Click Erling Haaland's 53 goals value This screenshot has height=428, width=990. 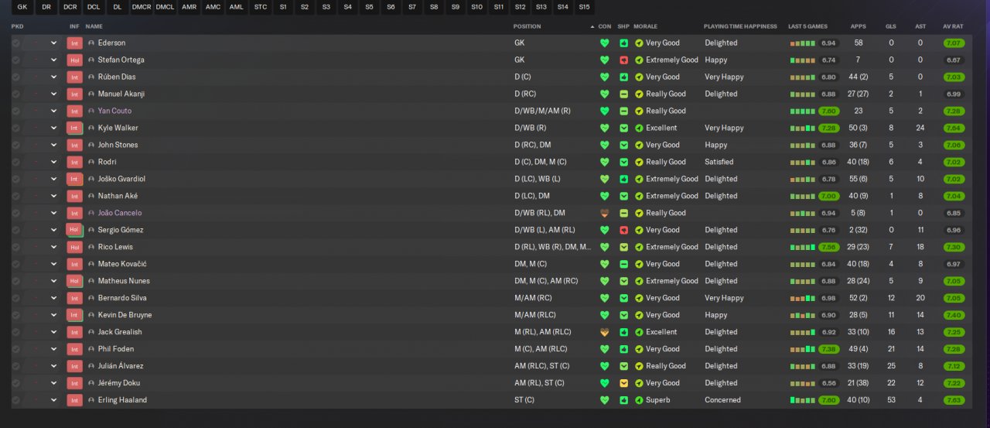click(891, 401)
